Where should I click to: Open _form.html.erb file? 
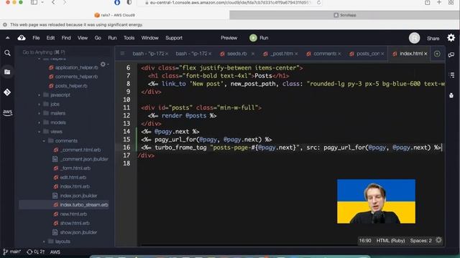[x=75, y=168]
